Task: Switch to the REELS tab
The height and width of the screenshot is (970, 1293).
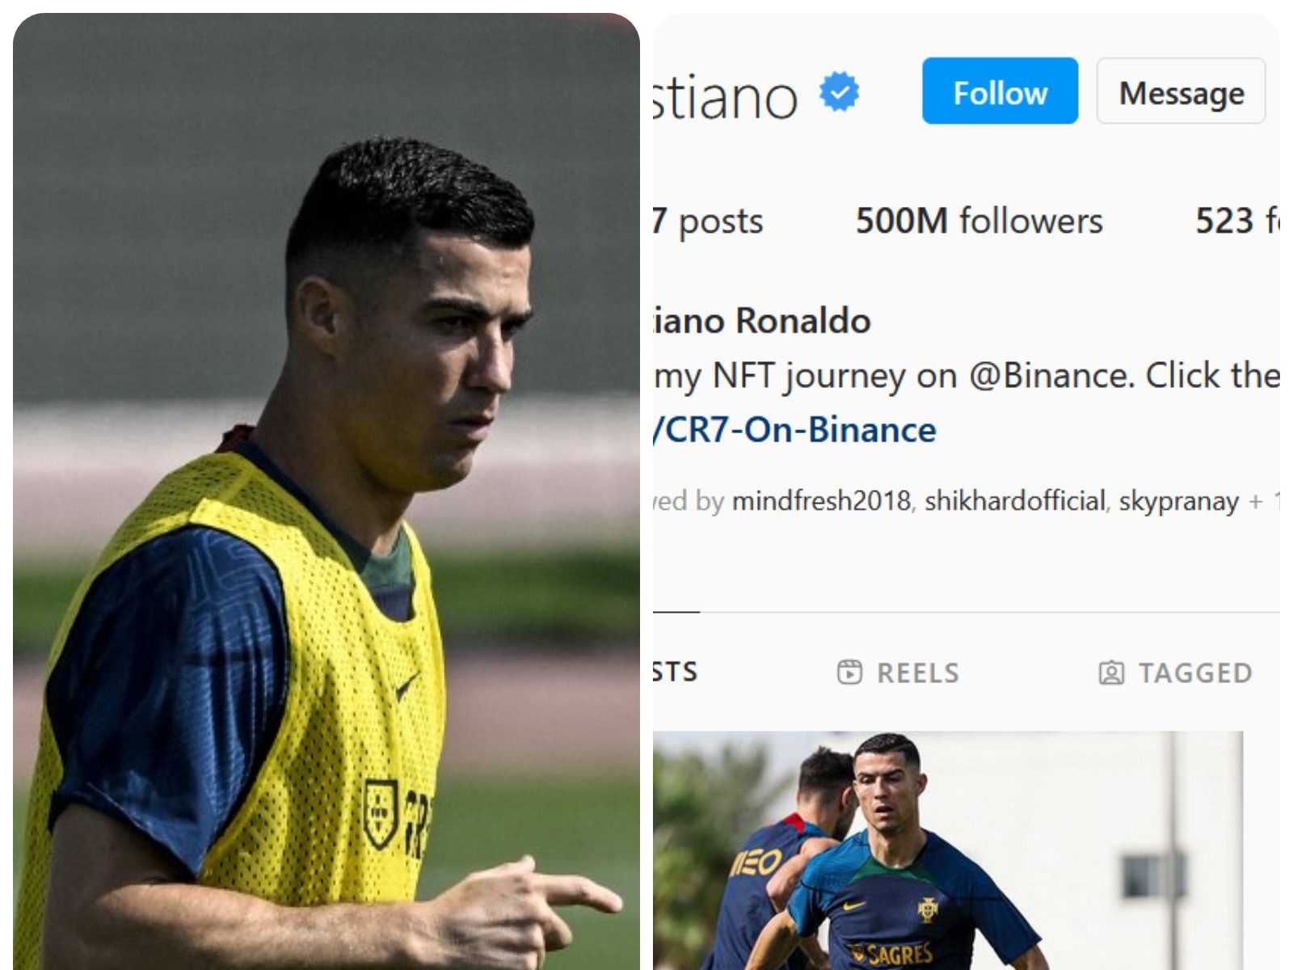Action: (x=898, y=673)
